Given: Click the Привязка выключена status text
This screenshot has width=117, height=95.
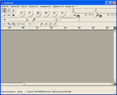Looking at the screenshot, I should click(62, 92).
